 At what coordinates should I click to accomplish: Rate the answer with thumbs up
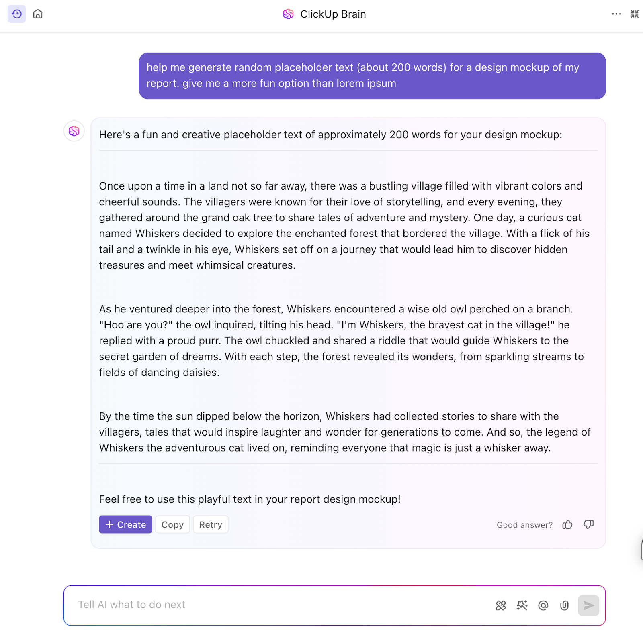click(x=567, y=524)
